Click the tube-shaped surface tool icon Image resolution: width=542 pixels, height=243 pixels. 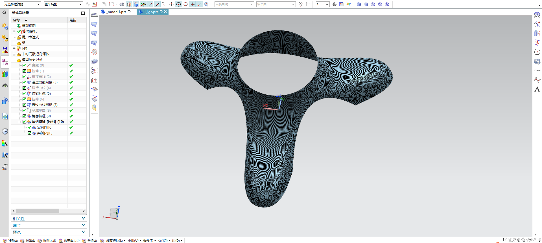(94, 61)
